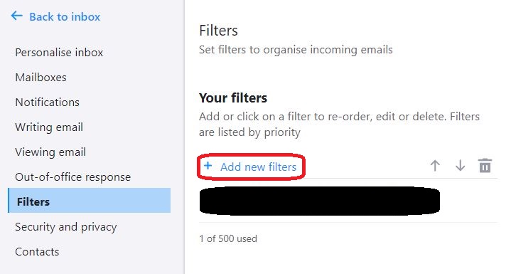
Task: Open Viewing email settings
Action: pos(50,152)
